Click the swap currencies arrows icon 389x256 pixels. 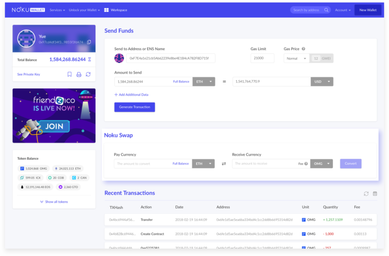click(x=224, y=164)
